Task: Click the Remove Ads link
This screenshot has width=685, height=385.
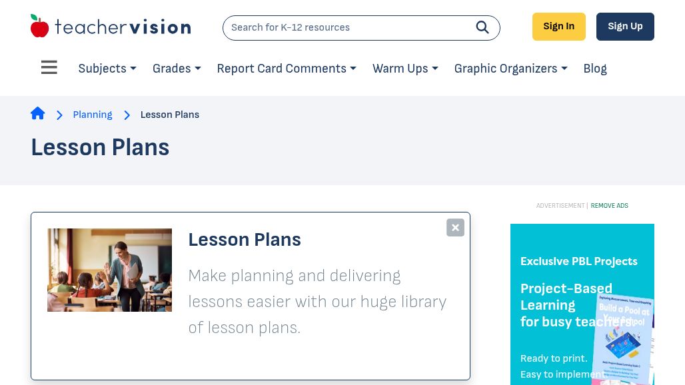Action: (610, 206)
